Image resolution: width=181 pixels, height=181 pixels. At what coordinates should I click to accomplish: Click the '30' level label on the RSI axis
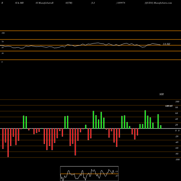pos(3,53)
